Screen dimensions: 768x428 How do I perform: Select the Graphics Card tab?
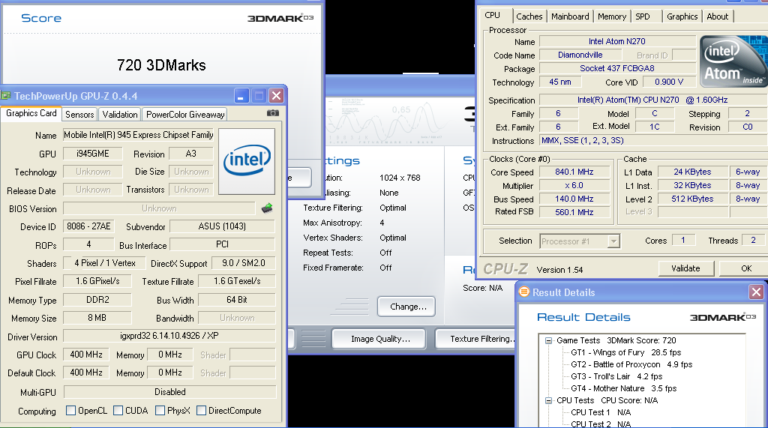pos(31,113)
